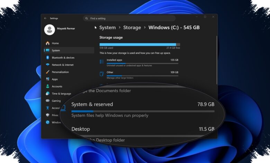Click the search magnifier icon
This screenshot has width=270, height=163.
tap(87, 18)
